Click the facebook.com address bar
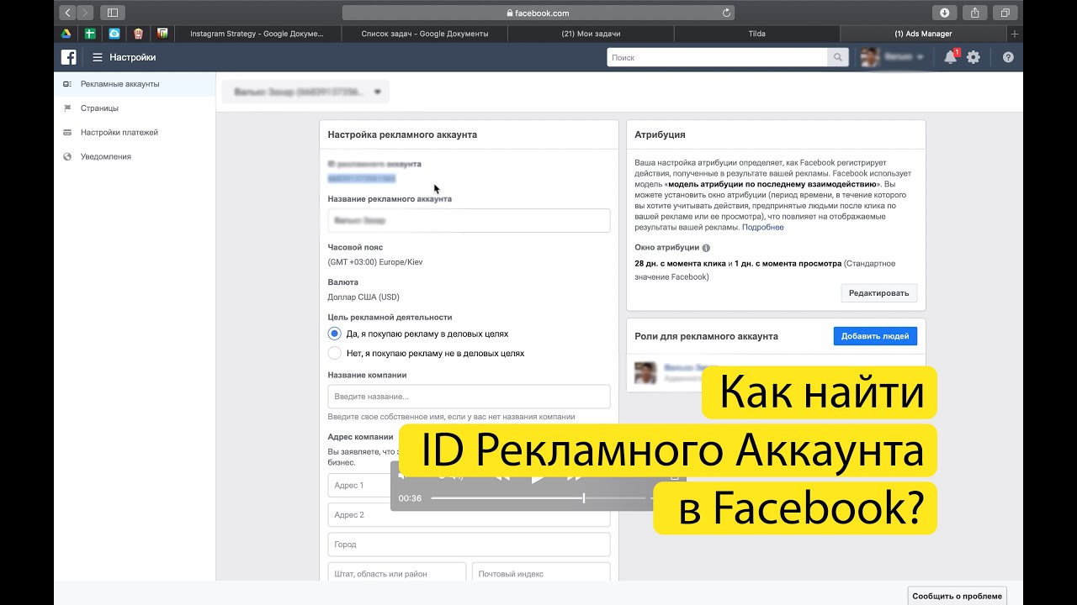Image resolution: width=1077 pixels, height=605 pixels. [x=538, y=13]
